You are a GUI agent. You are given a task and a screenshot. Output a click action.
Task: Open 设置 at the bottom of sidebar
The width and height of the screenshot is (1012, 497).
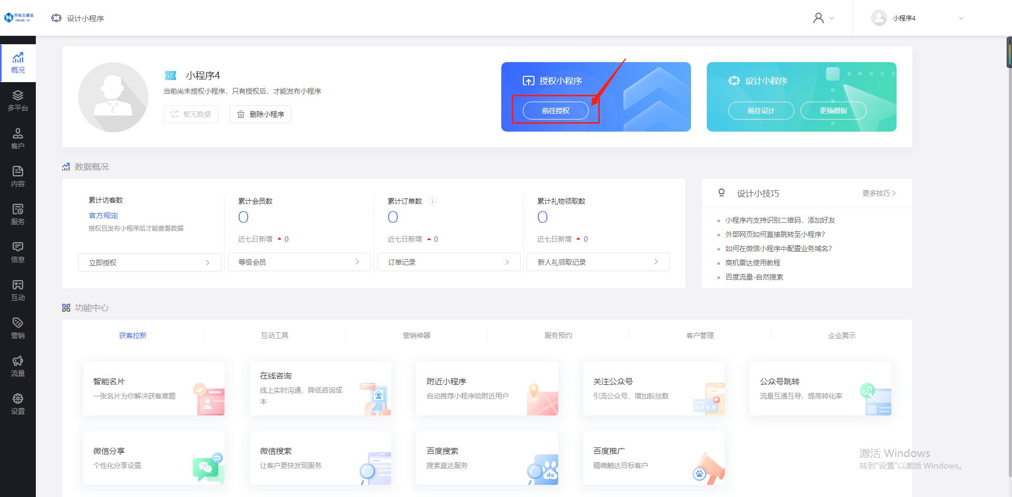point(18,403)
